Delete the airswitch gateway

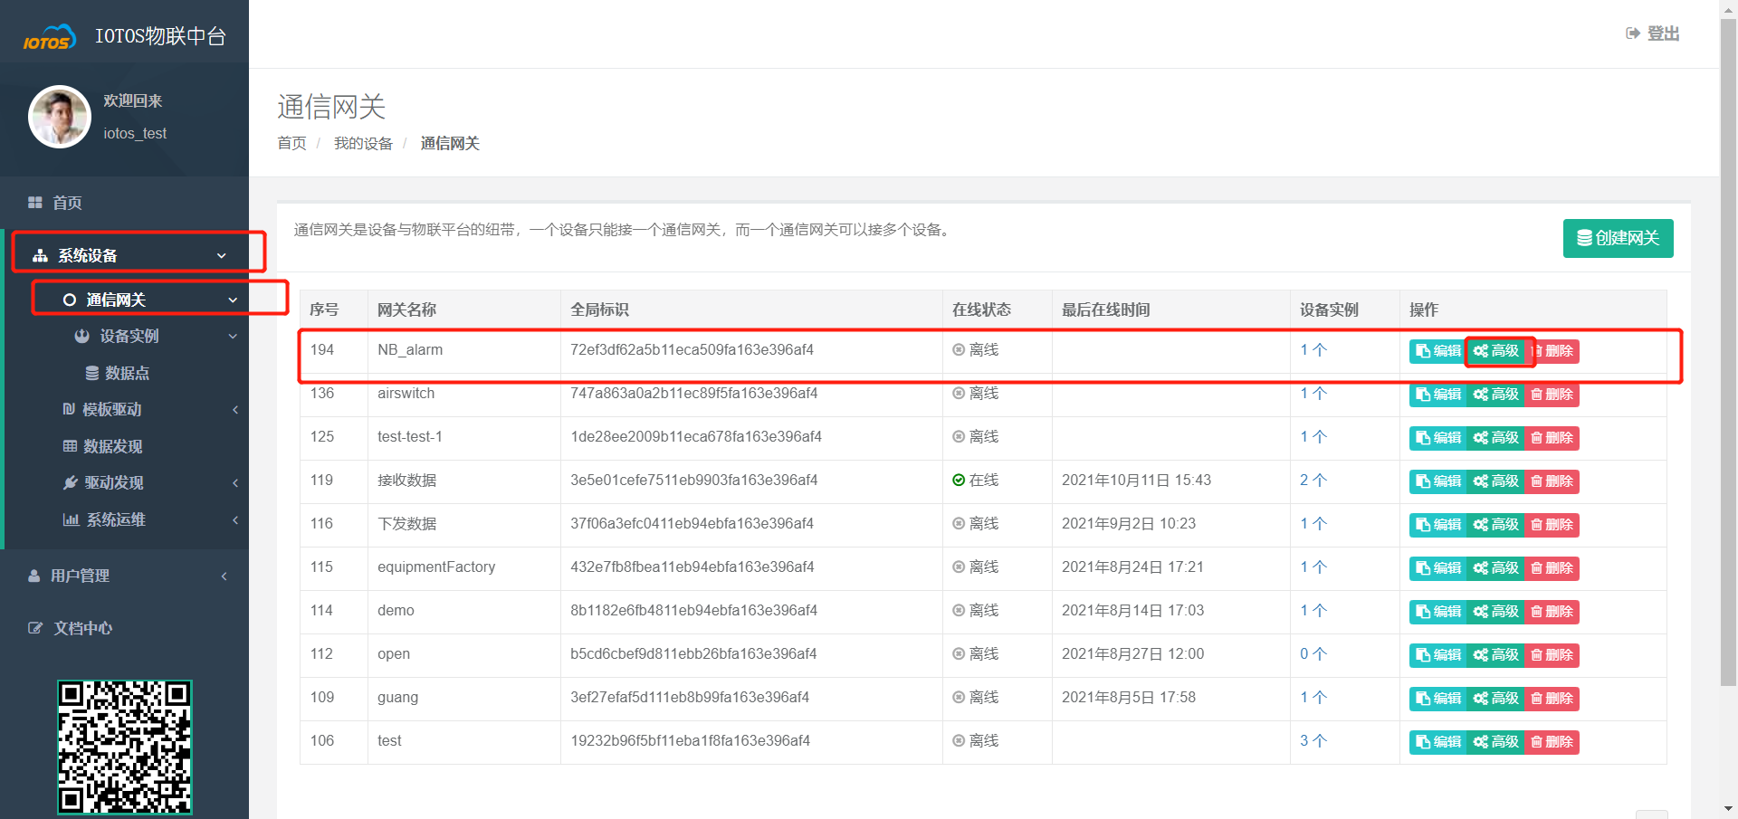click(x=1552, y=395)
